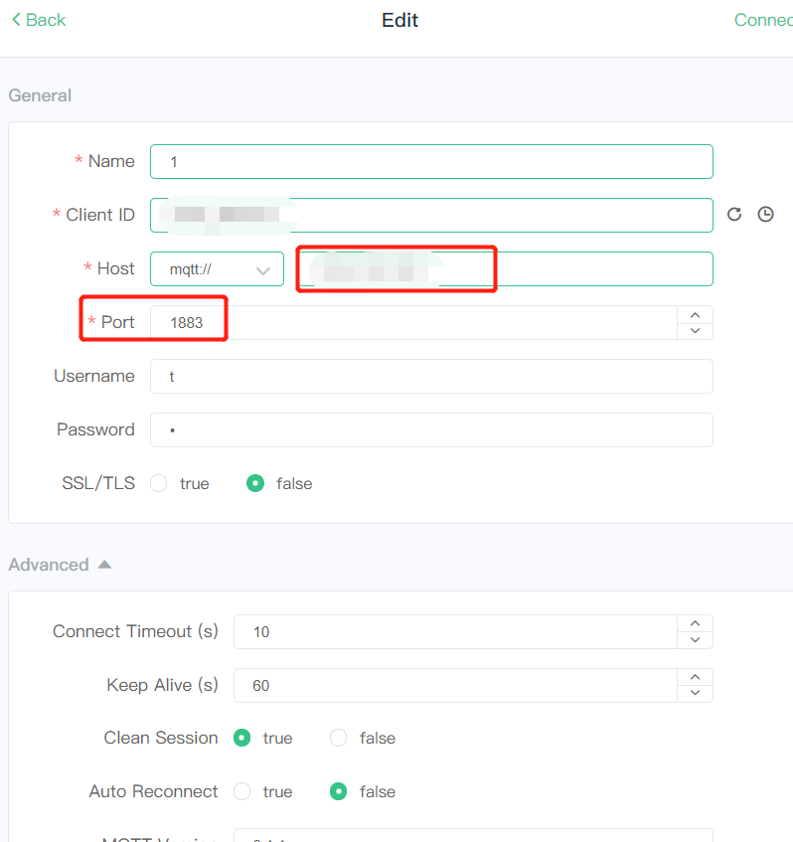Click the clock timestamp icon beside Client ID
This screenshot has width=793, height=842.
point(765,214)
